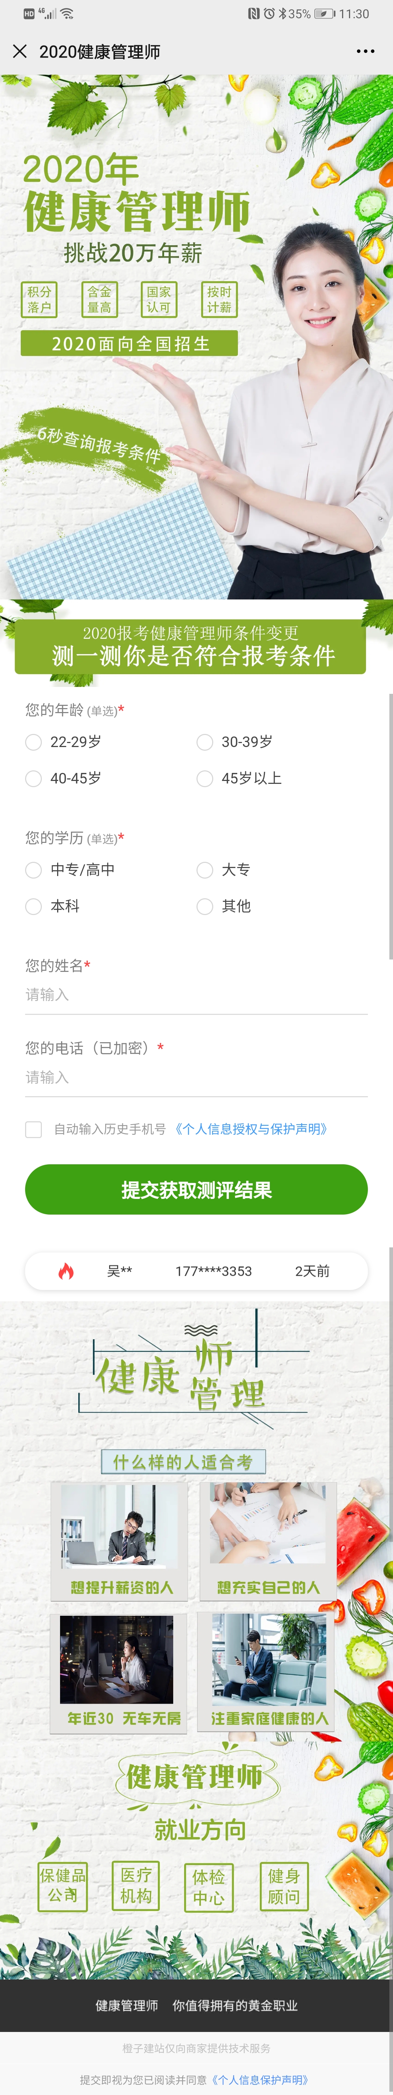Viewport: 393px width, 2095px height.
Task: Open 《个人信息授权与保护声明》 link
Action: click(x=251, y=1129)
